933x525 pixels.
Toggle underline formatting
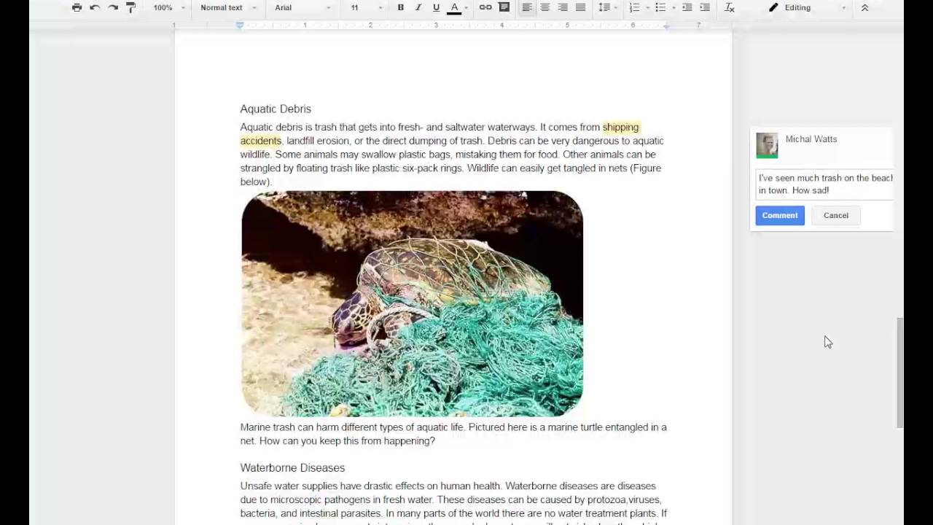click(436, 7)
